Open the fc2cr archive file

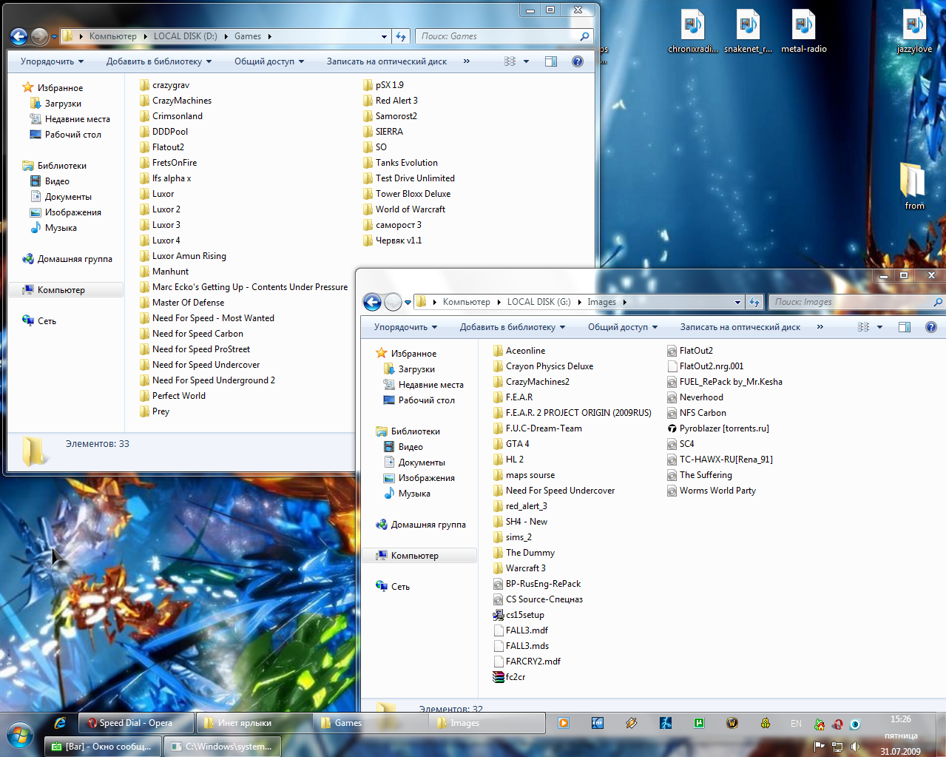(x=515, y=677)
